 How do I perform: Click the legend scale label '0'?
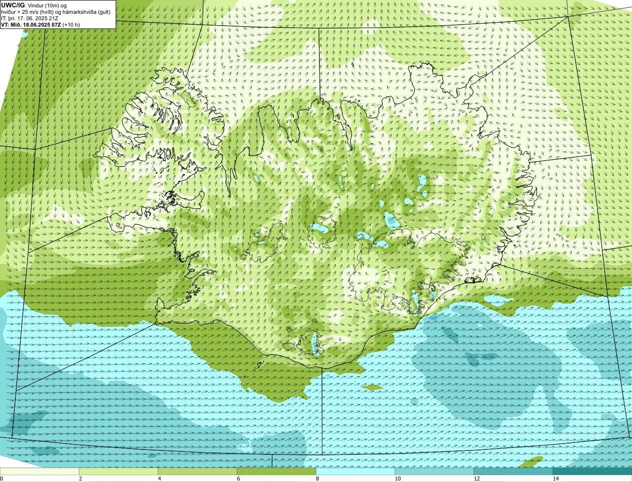pos(1,479)
